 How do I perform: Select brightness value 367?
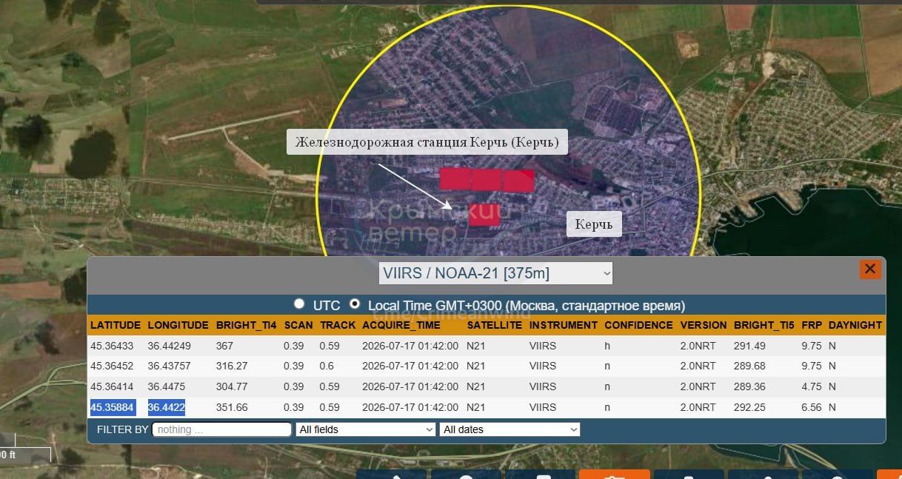click(224, 346)
